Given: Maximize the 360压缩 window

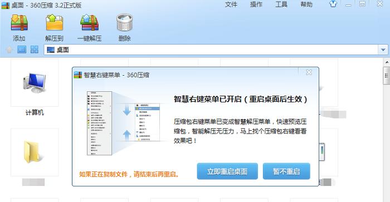Looking at the screenshot, I should tap(362, 4).
